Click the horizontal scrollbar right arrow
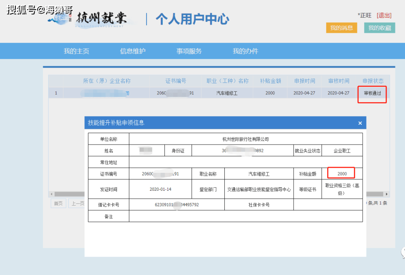The width and height of the screenshot is (405, 275). click(387, 194)
